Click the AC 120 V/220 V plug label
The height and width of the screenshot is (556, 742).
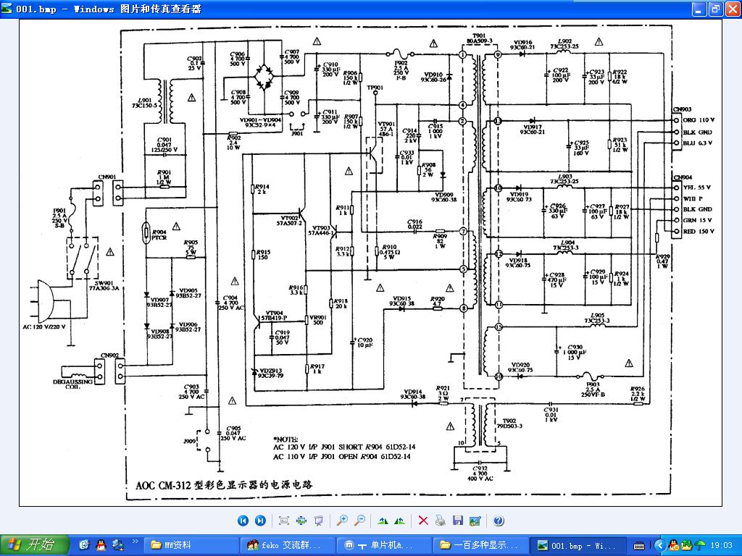click(44, 327)
